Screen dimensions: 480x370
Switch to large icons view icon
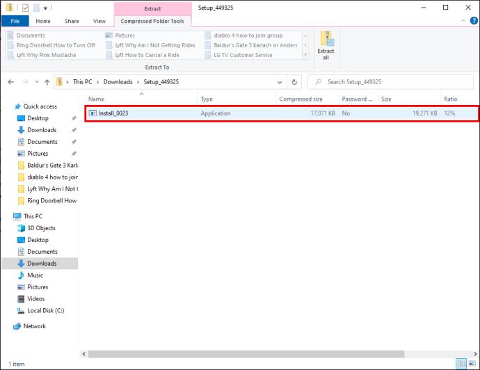pyautogui.click(x=472, y=364)
